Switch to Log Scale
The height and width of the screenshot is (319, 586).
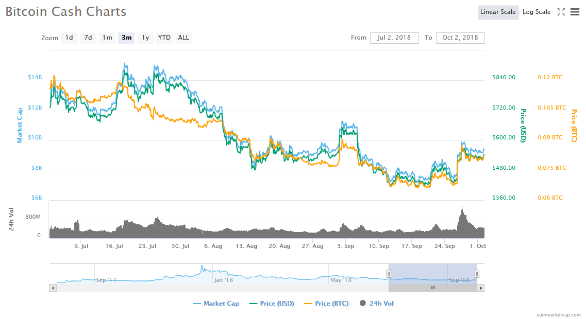coord(537,12)
